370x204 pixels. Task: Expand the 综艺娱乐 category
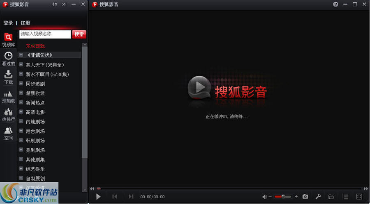[21, 168]
